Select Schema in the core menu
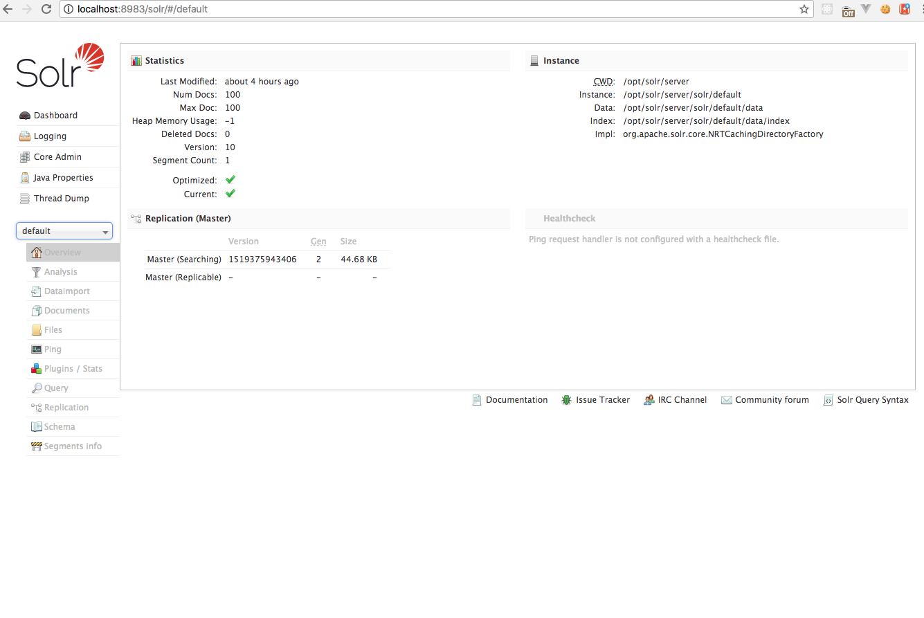This screenshot has height=618, width=924. tap(60, 427)
